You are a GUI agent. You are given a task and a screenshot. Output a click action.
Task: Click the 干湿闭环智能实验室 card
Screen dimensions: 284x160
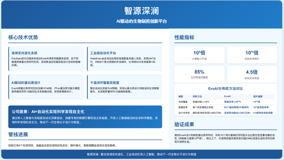click(124, 87)
